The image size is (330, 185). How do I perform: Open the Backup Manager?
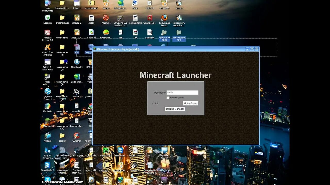pos(175,109)
